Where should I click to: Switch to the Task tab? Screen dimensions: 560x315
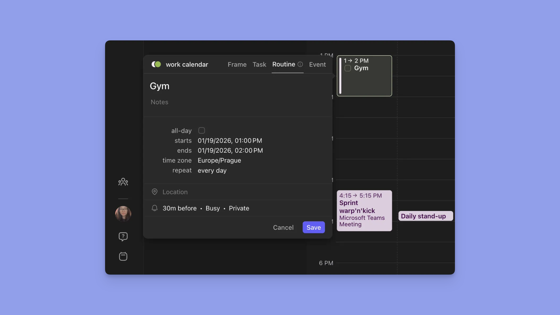(x=259, y=64)
